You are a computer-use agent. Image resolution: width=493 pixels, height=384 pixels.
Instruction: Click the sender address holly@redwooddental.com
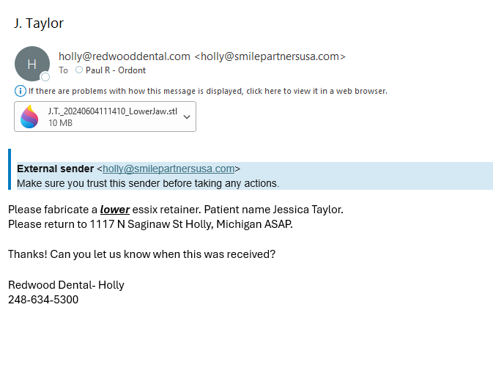coord(125,56)
